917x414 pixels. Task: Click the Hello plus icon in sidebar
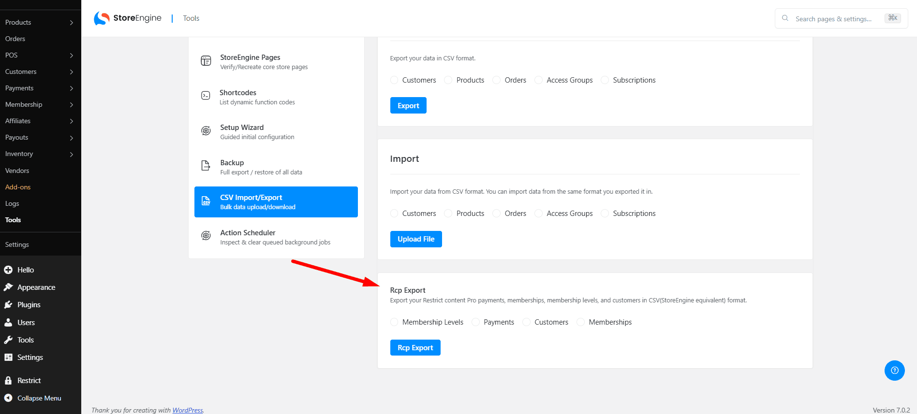pos(8,270)
